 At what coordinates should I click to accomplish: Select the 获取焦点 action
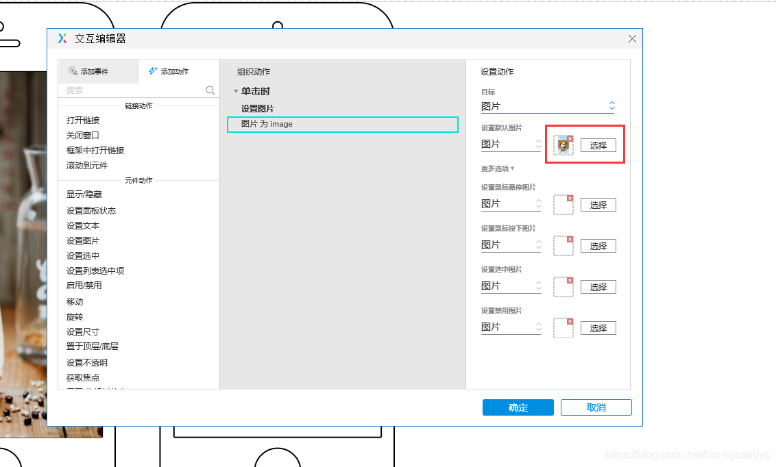83,377
